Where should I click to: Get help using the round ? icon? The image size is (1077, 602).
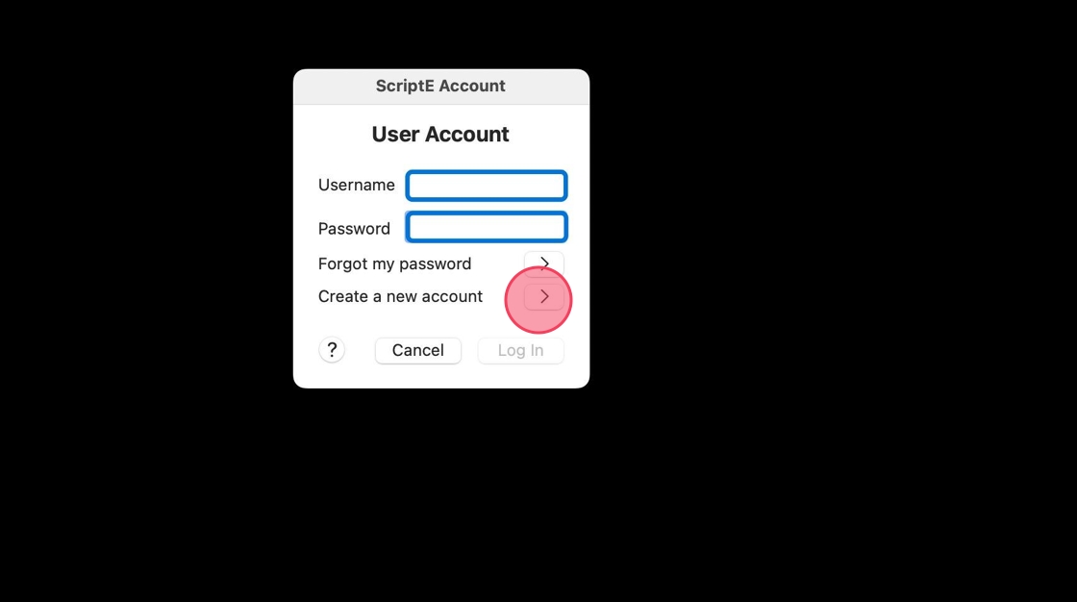pos(332,350)
